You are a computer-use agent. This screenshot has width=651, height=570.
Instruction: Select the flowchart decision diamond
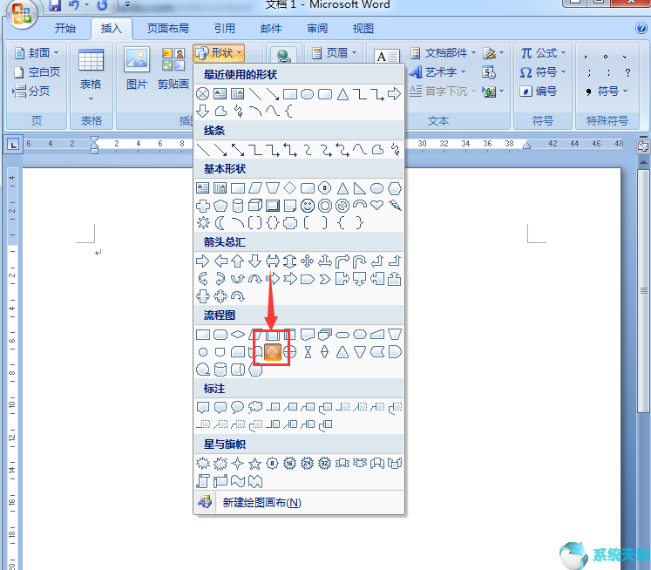point(238,334)
